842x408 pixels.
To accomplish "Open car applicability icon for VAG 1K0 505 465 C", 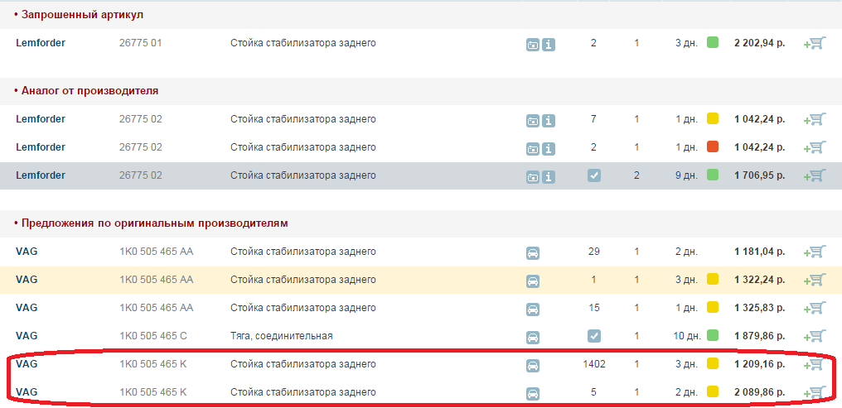I will click(533, 337).
